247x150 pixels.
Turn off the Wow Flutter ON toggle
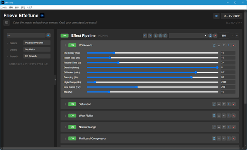point(72,116)
